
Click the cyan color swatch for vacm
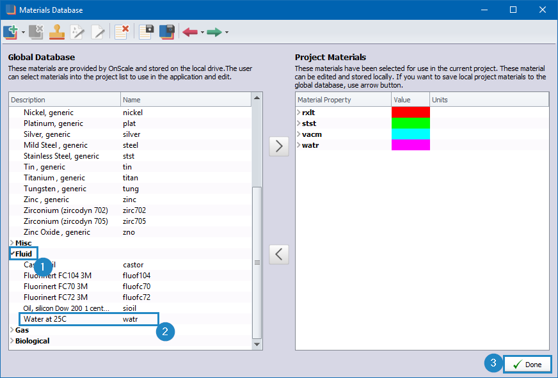411,134
